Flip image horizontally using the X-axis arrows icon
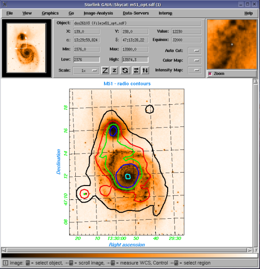260x269 pixels. click(x=136, y=70)
